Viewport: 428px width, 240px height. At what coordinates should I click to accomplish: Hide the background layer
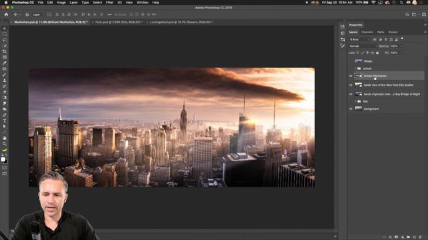(350, 109)
